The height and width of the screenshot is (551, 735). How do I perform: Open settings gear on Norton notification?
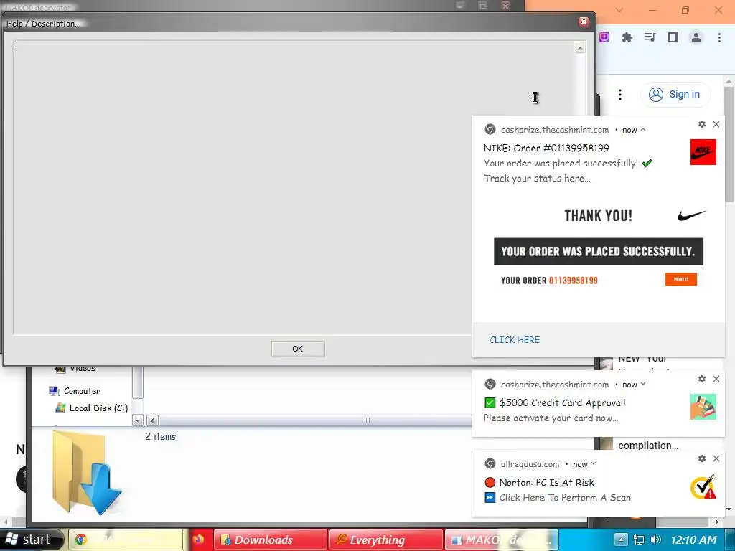[x=702, y=458]
